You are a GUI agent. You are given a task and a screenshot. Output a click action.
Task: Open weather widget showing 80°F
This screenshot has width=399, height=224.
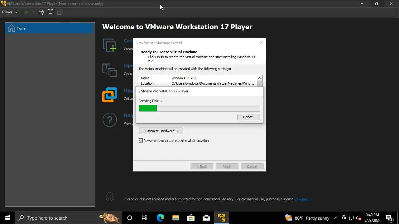(x=307, y=218)
